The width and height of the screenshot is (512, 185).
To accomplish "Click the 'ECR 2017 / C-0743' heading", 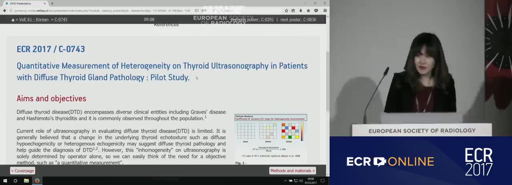I will (51, 49).
